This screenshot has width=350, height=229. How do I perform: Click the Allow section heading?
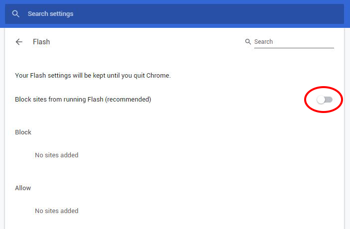[x=23, y=188]
